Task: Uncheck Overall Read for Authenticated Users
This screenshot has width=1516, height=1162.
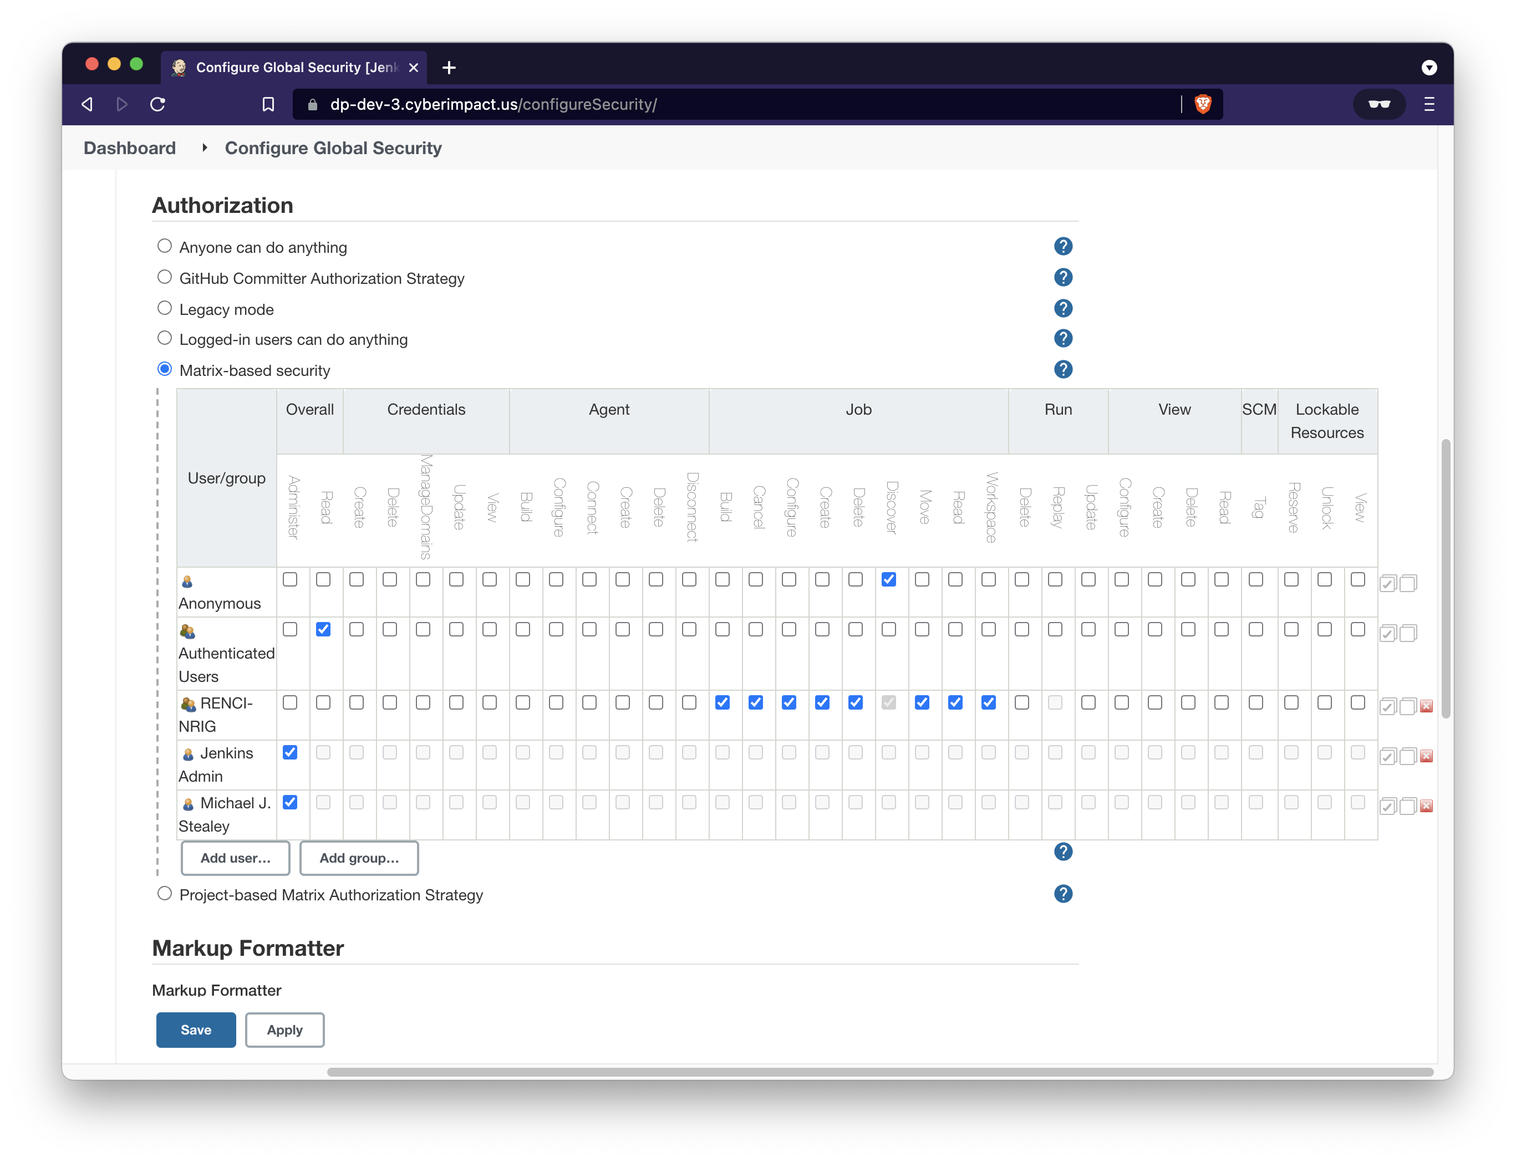Action: point(323,629)
